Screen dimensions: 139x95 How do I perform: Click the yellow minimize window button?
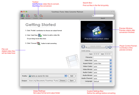24,12
